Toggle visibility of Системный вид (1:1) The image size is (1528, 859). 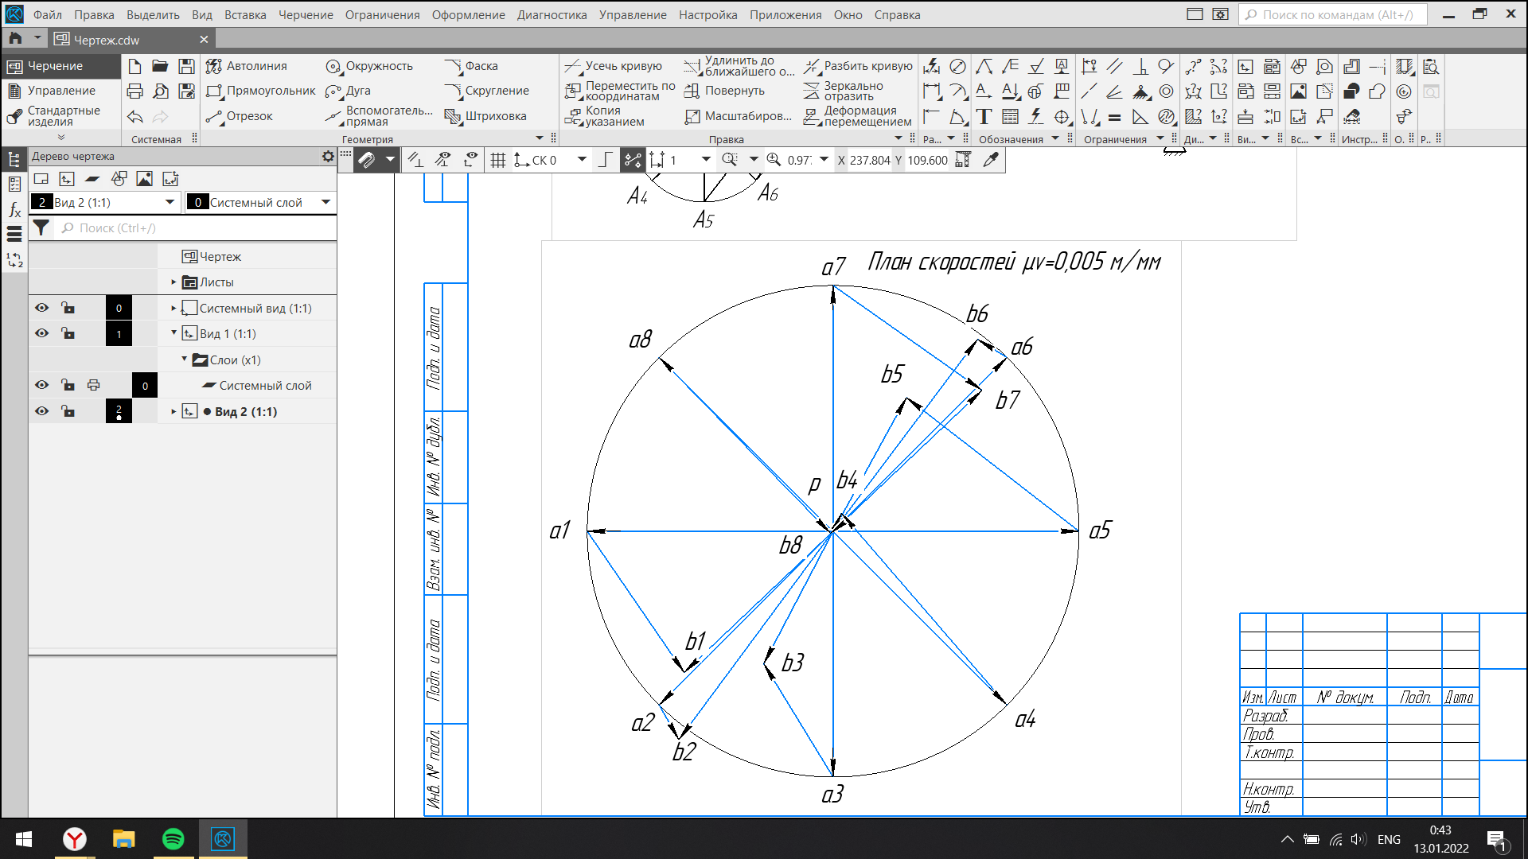coord(41,308)
